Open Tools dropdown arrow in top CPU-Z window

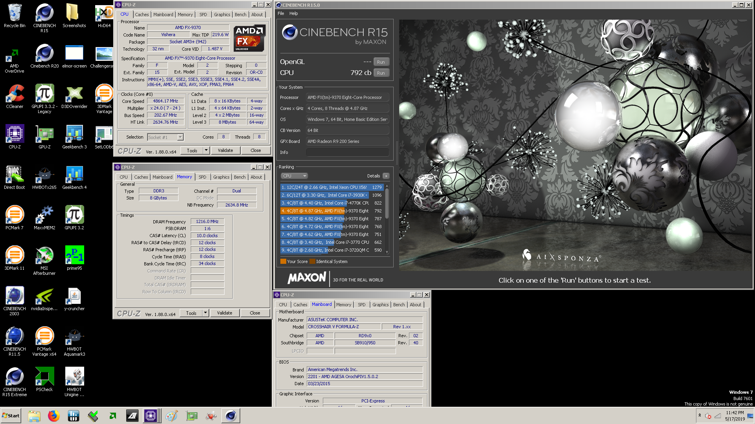(206, 150)
